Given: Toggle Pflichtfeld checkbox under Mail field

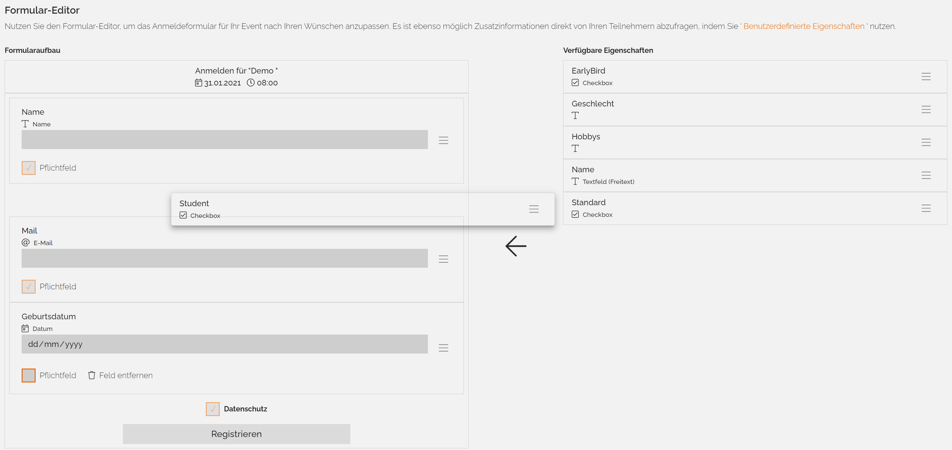Looking at the screenshot, I should point(29,286).
